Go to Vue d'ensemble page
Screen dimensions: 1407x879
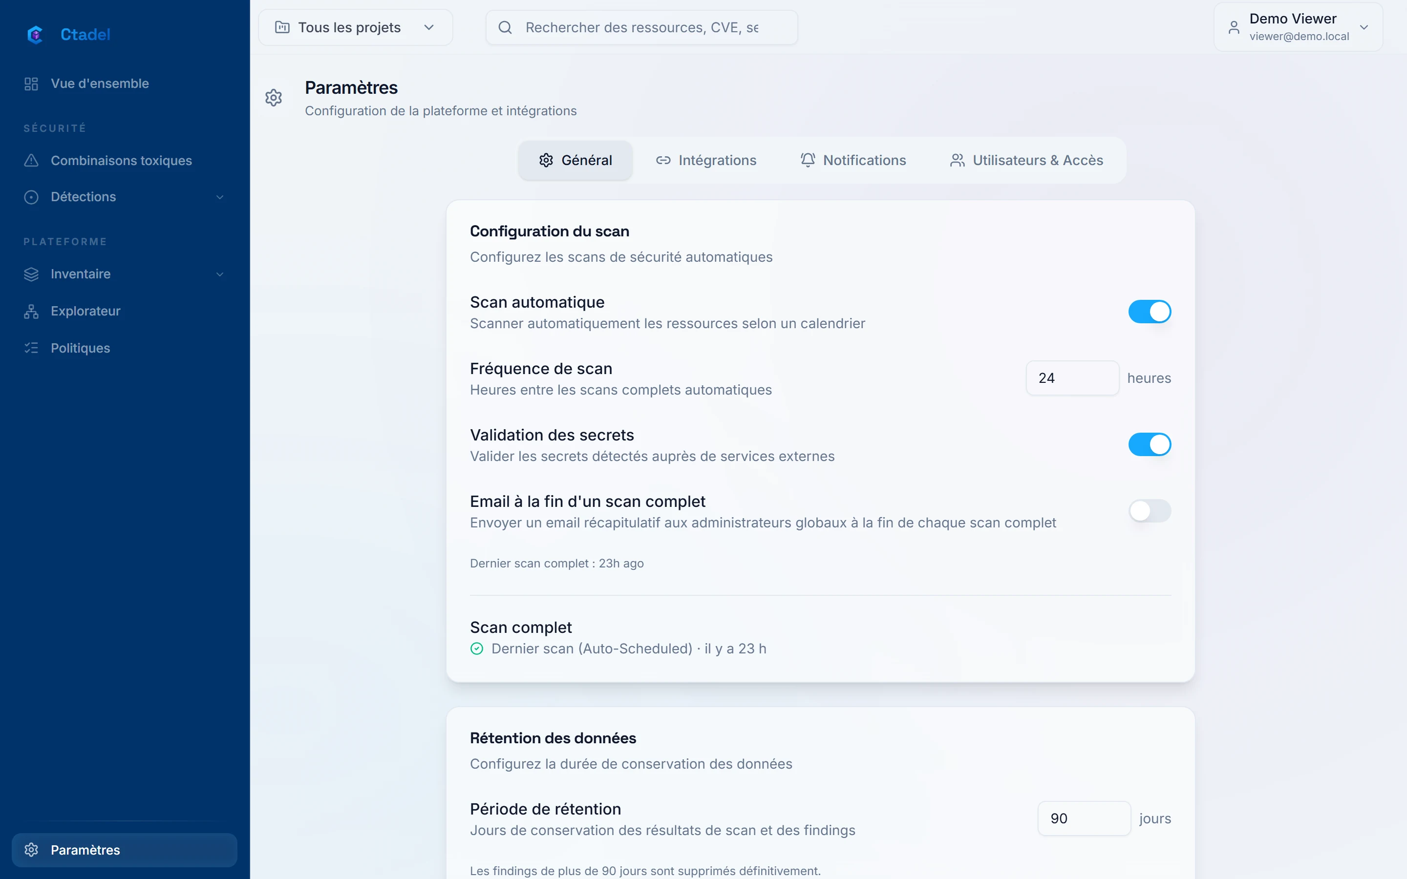tap(125, 84)
